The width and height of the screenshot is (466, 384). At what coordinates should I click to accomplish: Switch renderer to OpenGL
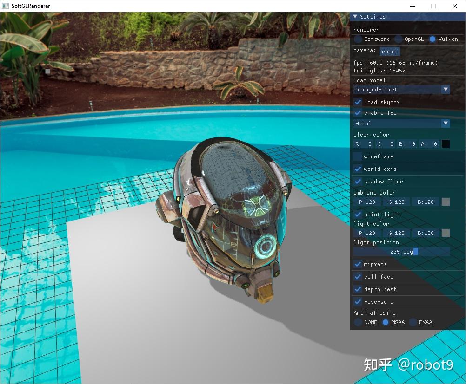click(x=399, y=39)
